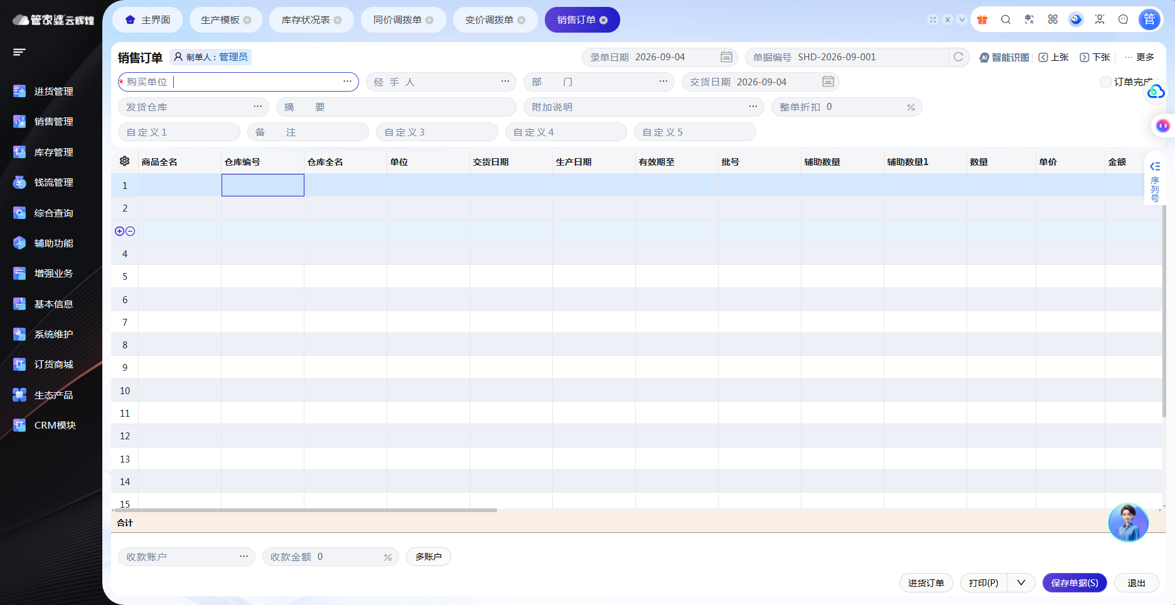Open 部门 selection ellipsis

[x=663, y=82]
